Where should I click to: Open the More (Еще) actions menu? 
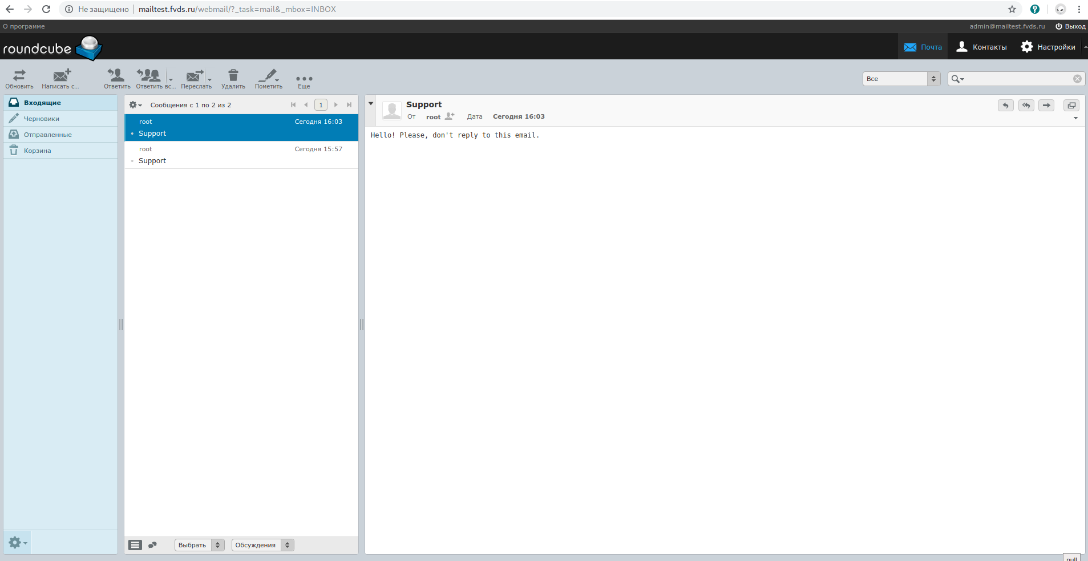(x=304, y=79)
